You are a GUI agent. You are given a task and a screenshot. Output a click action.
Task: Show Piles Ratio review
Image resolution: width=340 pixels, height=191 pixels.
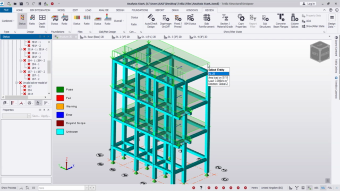coord(87,20)
